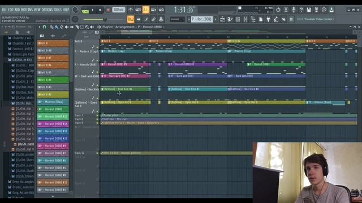Image resolution: width=362 pixels, height=203 pixels.
Task: Open the HELP menu
Action: pos(66,10)
